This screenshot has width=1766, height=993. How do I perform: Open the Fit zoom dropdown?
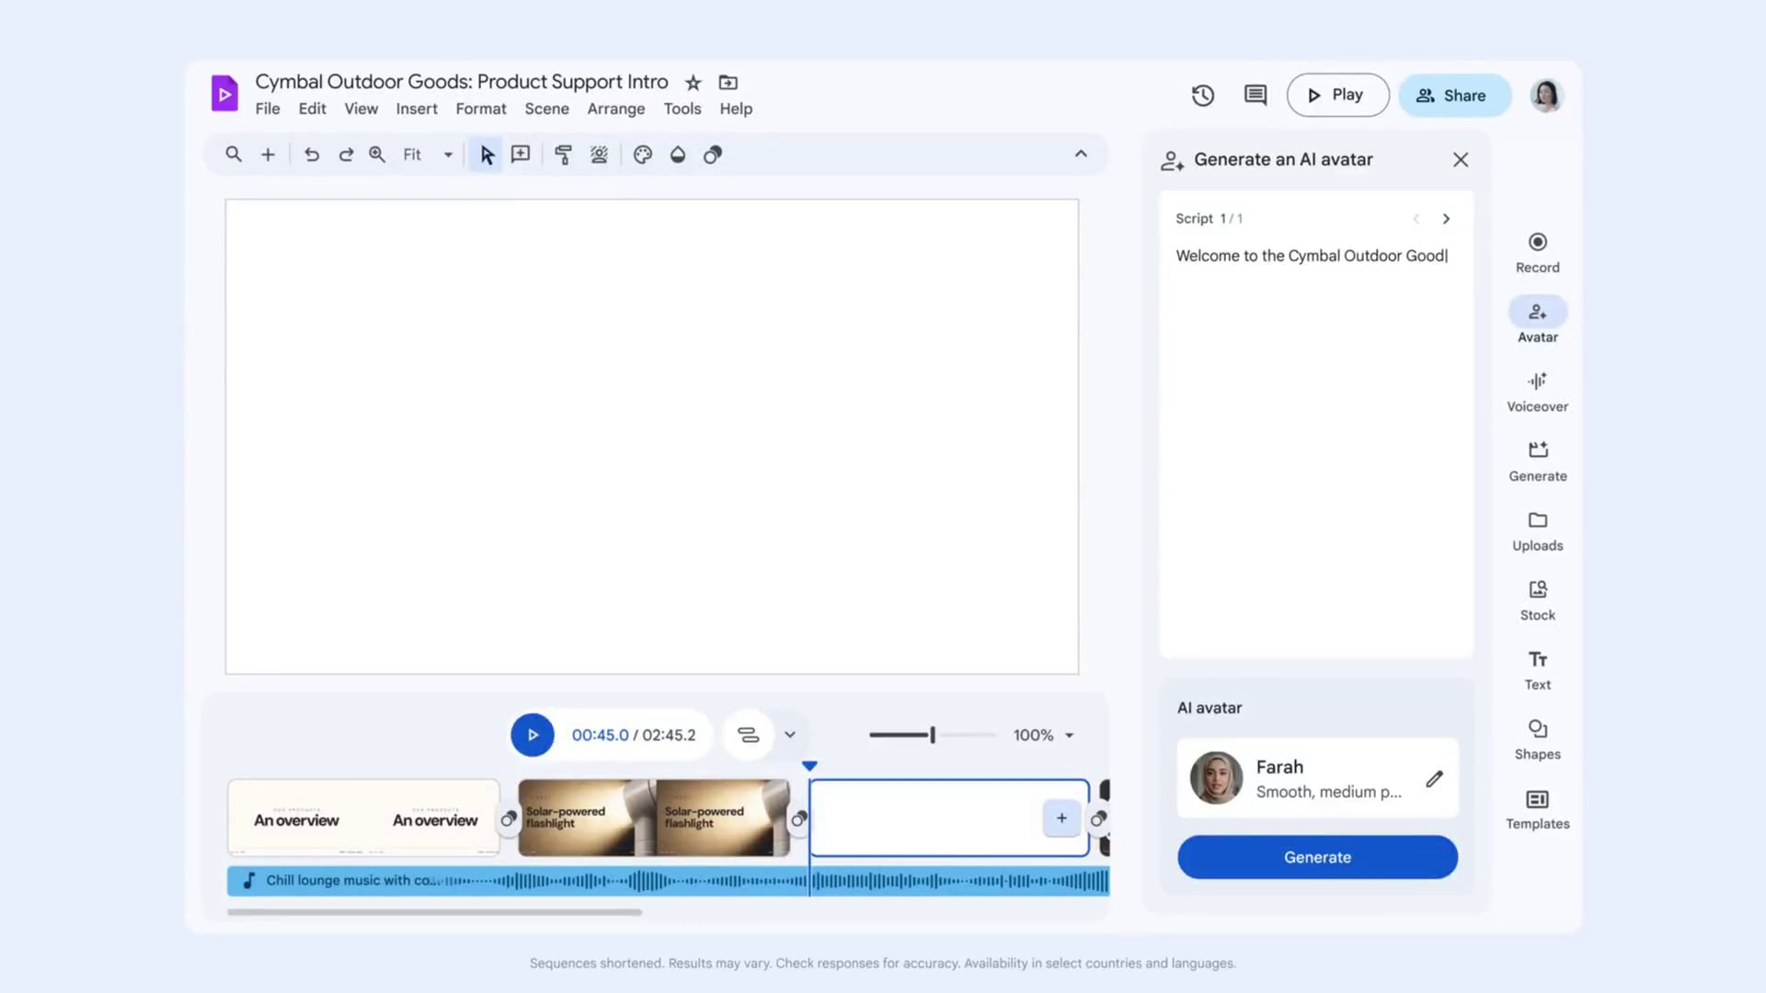tap(427, 154)
